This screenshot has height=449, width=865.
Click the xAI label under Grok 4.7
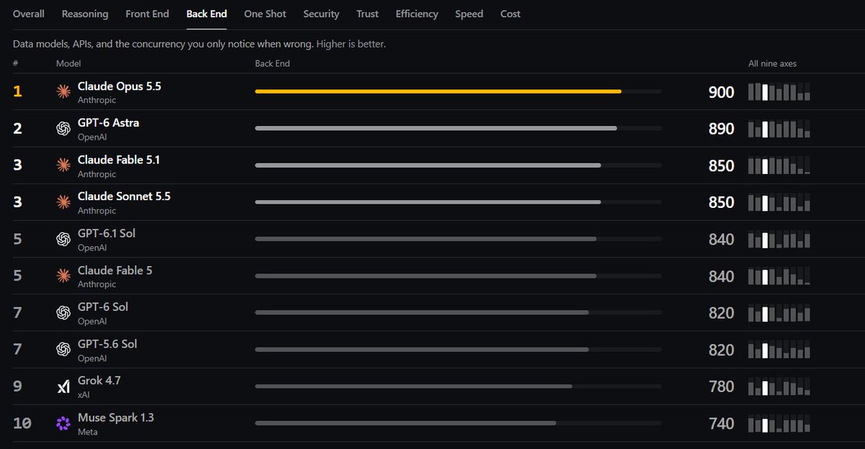point(85,395)
